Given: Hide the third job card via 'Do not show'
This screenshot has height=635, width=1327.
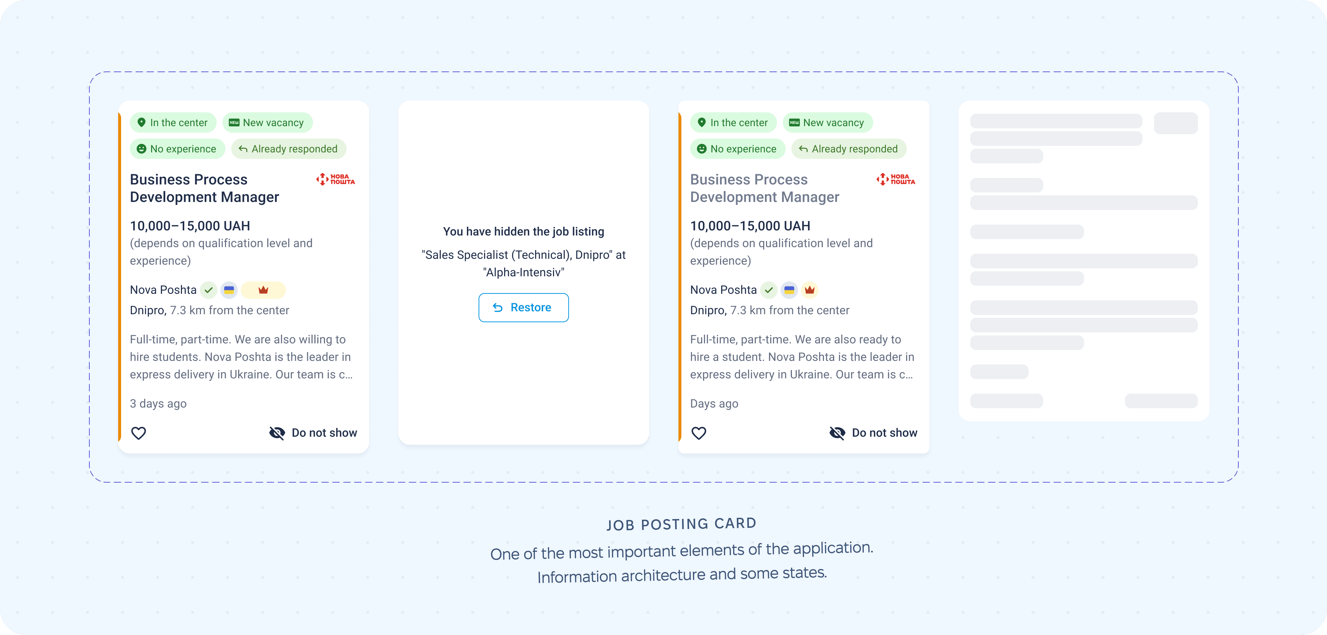Looking at the screenshot, I should point(874,433).
